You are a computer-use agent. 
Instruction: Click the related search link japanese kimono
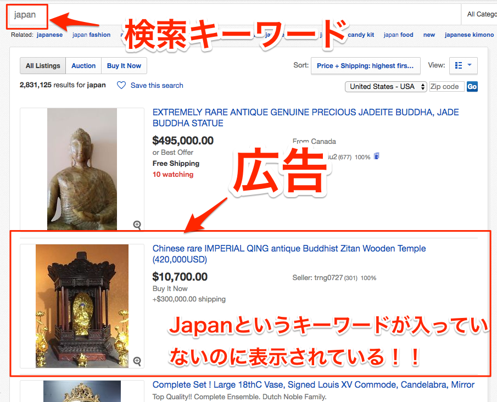pyautogui.click(x=469, y=35)
